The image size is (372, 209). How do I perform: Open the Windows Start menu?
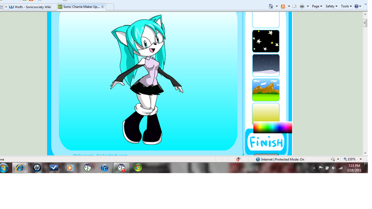pos(4,168)
